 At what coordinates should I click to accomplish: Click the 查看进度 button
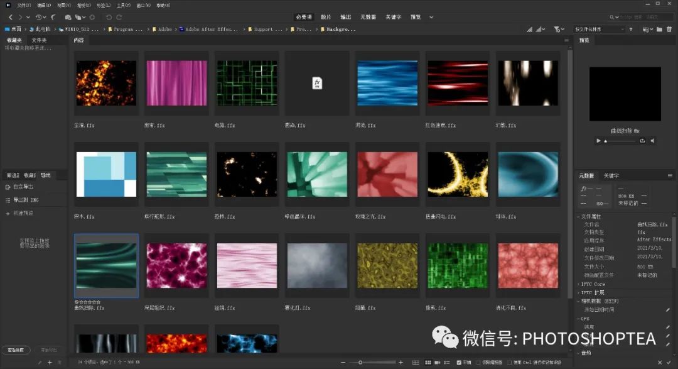pos(16,350)
